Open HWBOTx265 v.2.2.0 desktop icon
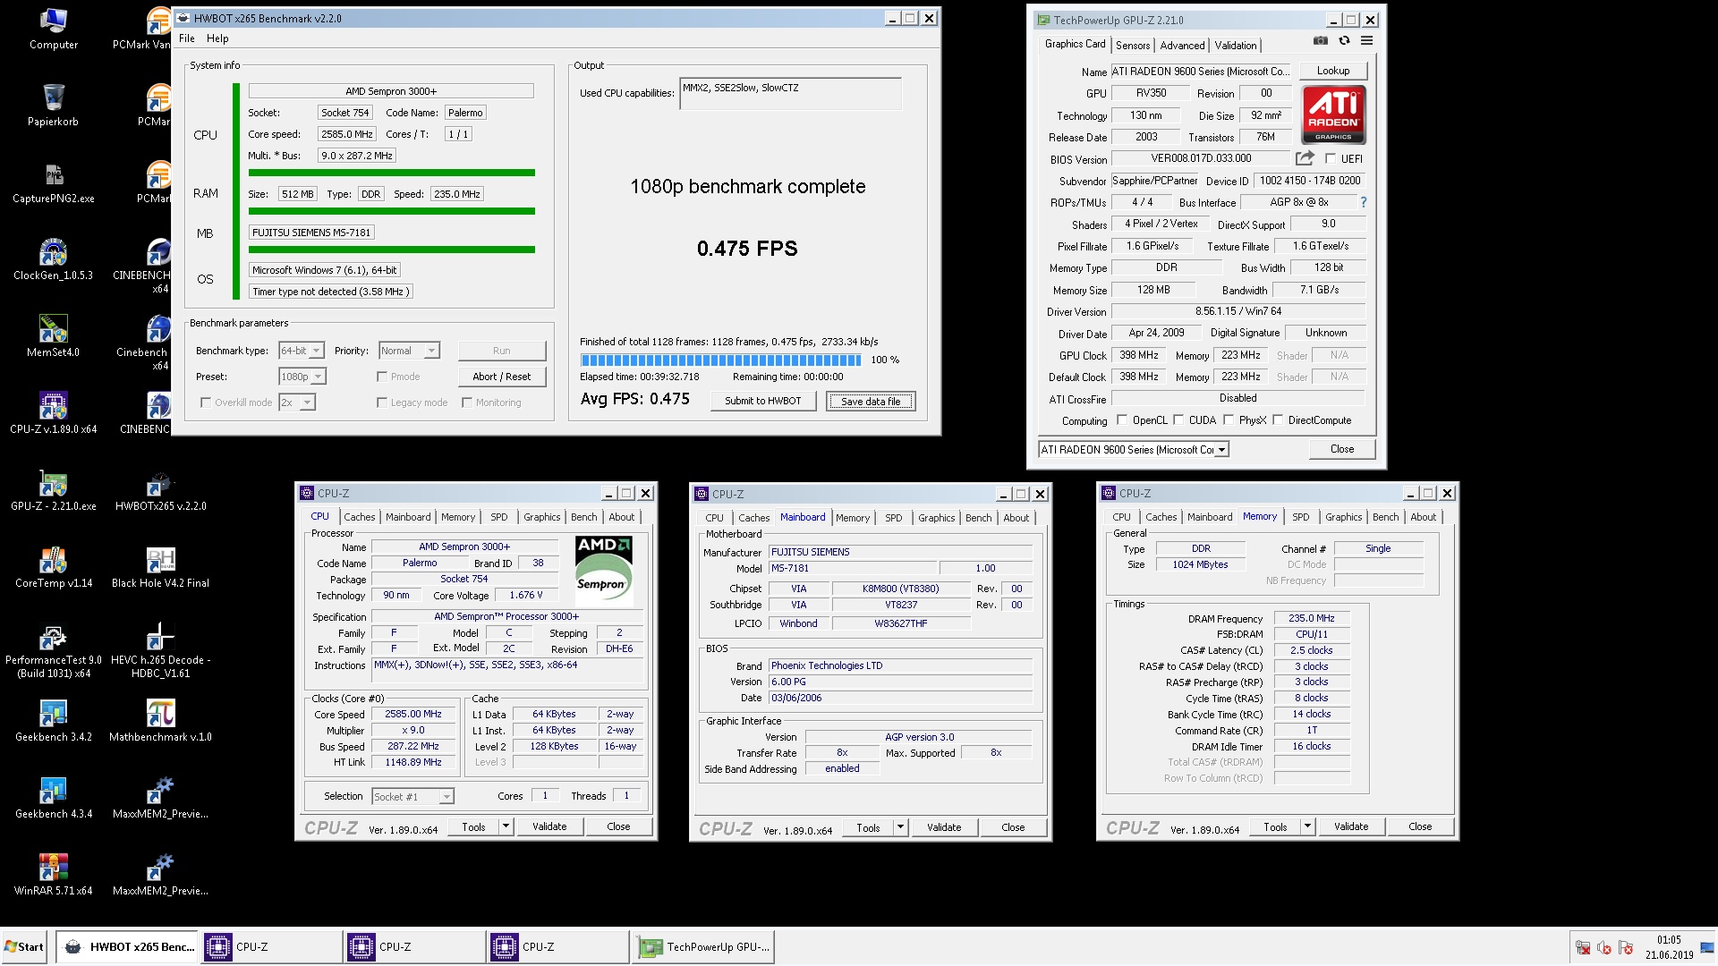Screen dimensions: 1718x966 pos(160,490)
